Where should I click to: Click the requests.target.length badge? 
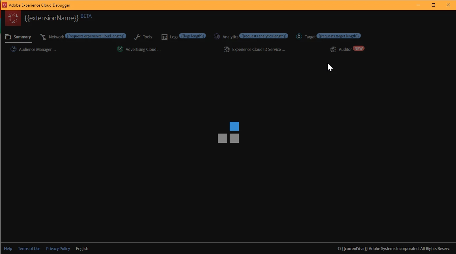[x=339, y=36]
